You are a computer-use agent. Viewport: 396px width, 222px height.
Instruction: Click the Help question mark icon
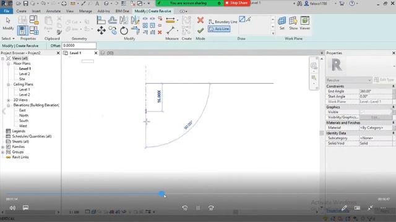pos(352,4)
